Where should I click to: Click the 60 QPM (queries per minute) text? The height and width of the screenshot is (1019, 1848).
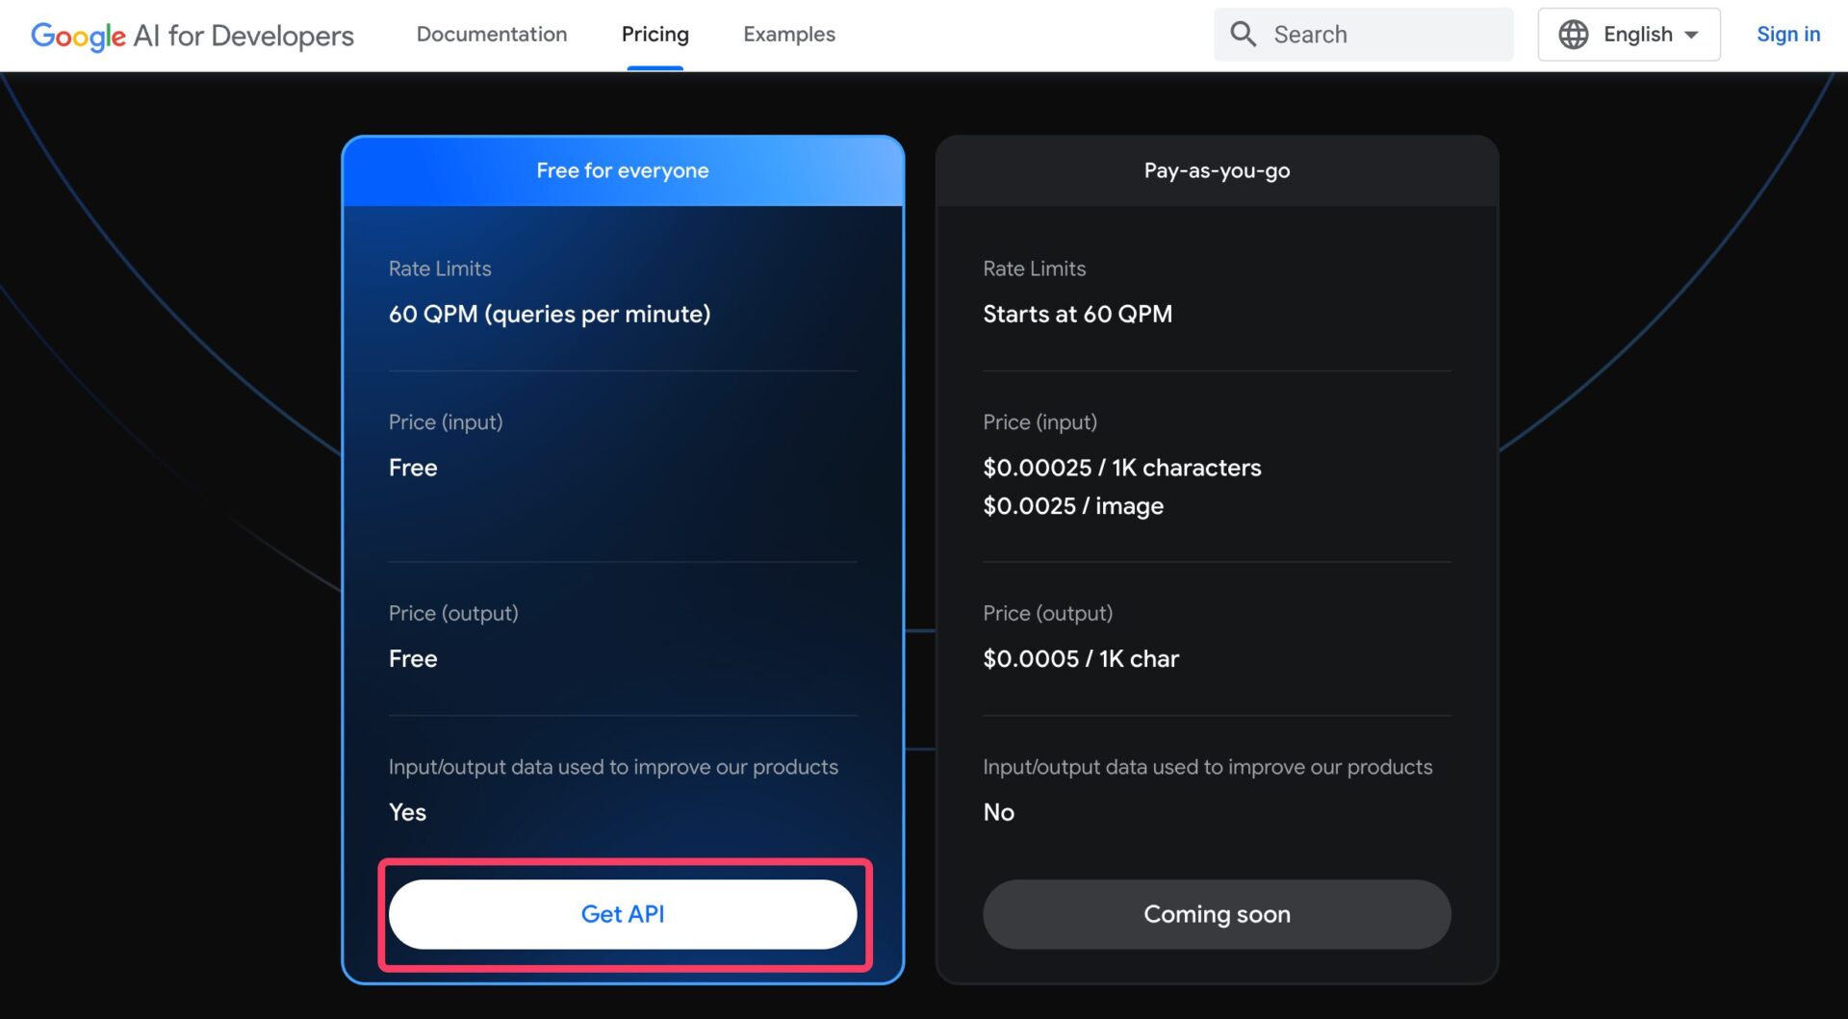point(549,315)
